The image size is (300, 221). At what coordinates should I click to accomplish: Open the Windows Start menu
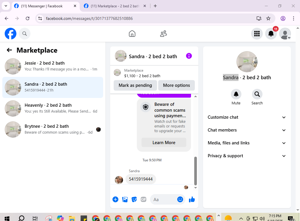point(7,218)
